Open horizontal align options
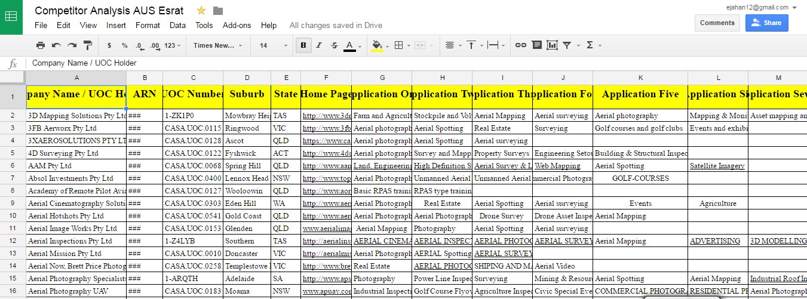This screenshot has width=807, height=299. [x=452, y=45]
